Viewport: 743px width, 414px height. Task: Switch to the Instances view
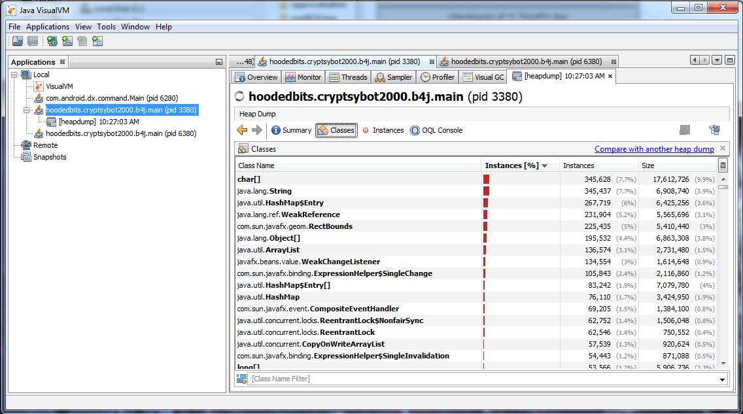pos(383,130)
